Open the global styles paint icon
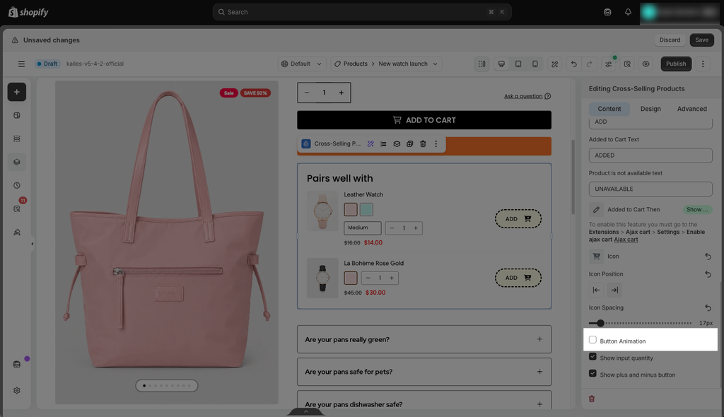Image resolution: width=724 pixels, height=417 pixels. pyautogui.click(x=17, y=233)
